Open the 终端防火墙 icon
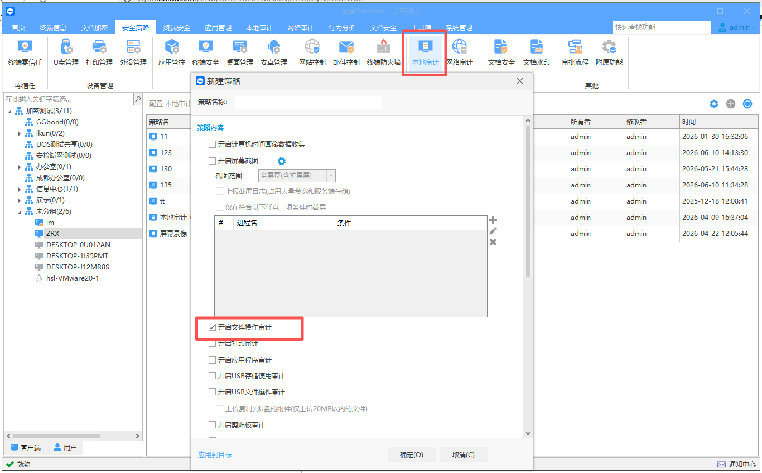This screenshot has height=473, width=762. (384, 53)
